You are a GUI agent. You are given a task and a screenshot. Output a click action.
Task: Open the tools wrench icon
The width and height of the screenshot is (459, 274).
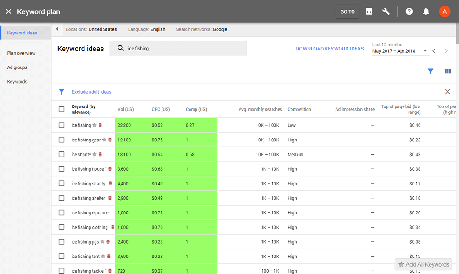tap(386, 12)
